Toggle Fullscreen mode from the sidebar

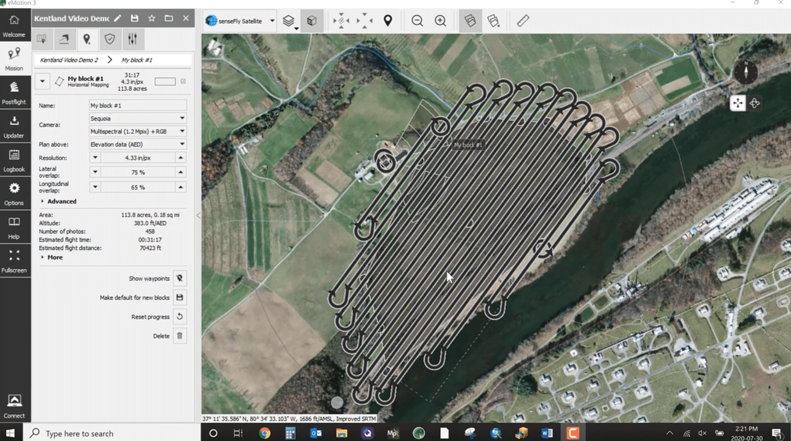[x=15, y=260]
